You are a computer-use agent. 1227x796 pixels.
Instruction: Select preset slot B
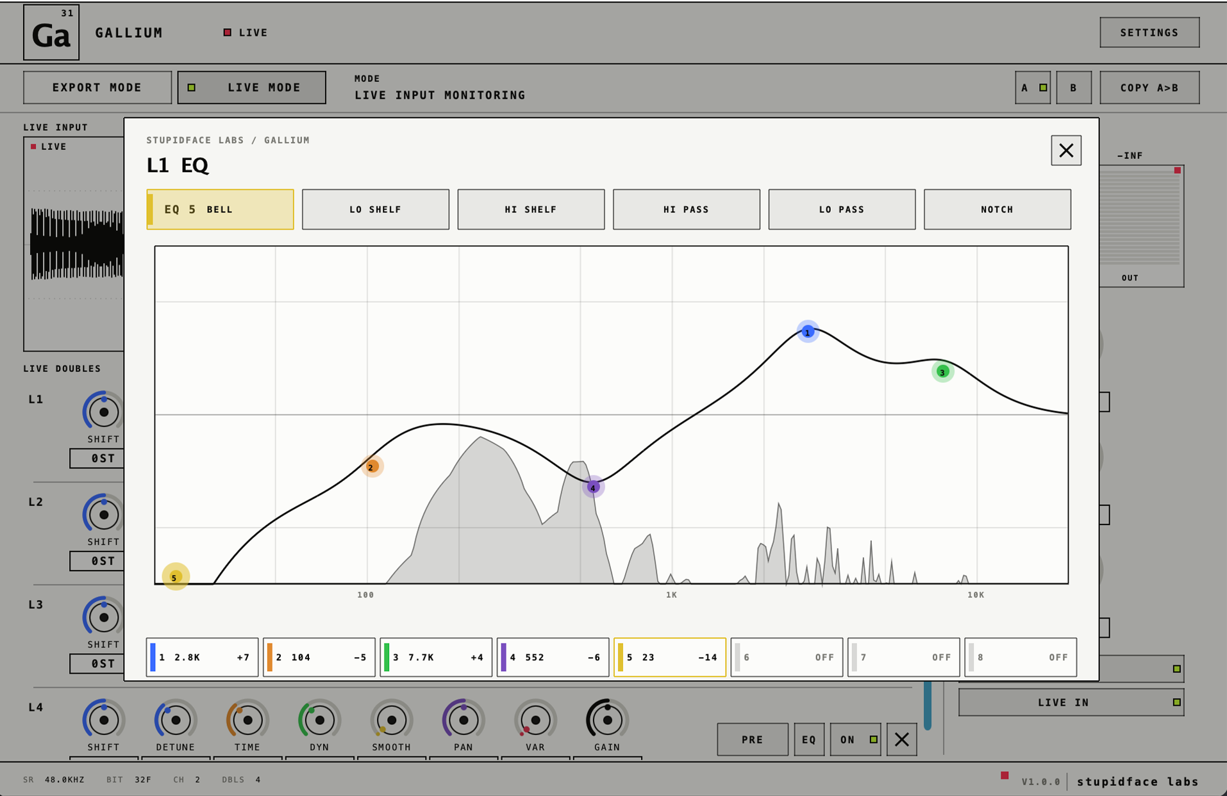[1074, 88]
